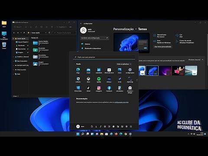This screenshot has width=208, height=156.
Task: Launch Spotify from pinned apps
Action: coord(99,80)
